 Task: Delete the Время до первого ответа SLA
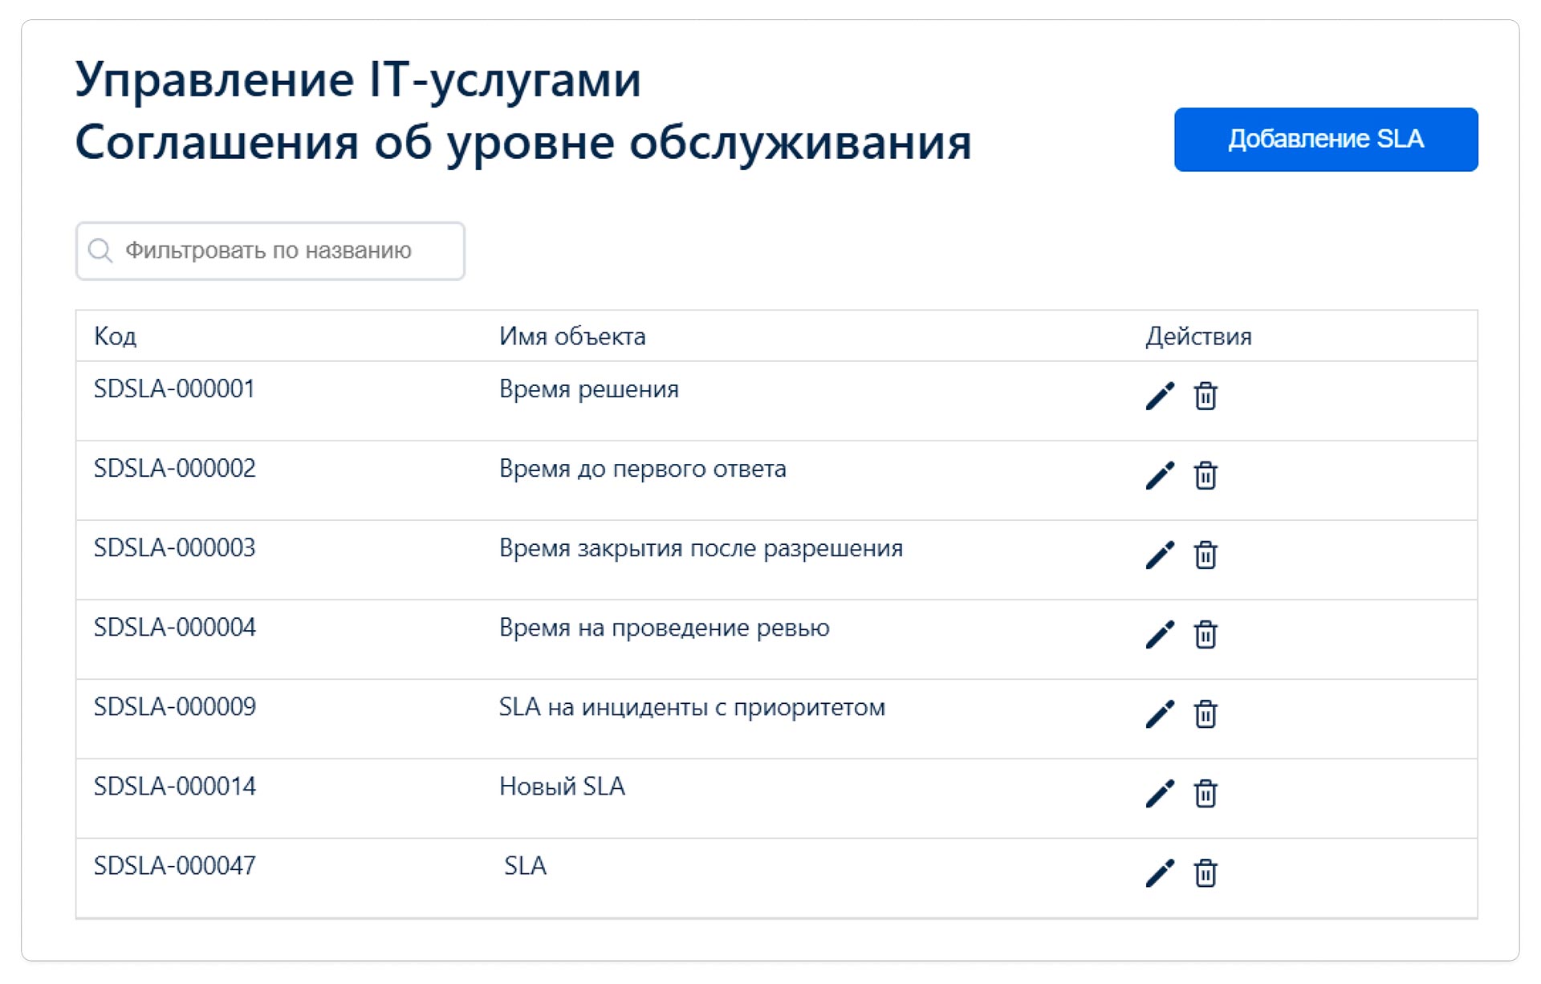[x=1205, y=475]
